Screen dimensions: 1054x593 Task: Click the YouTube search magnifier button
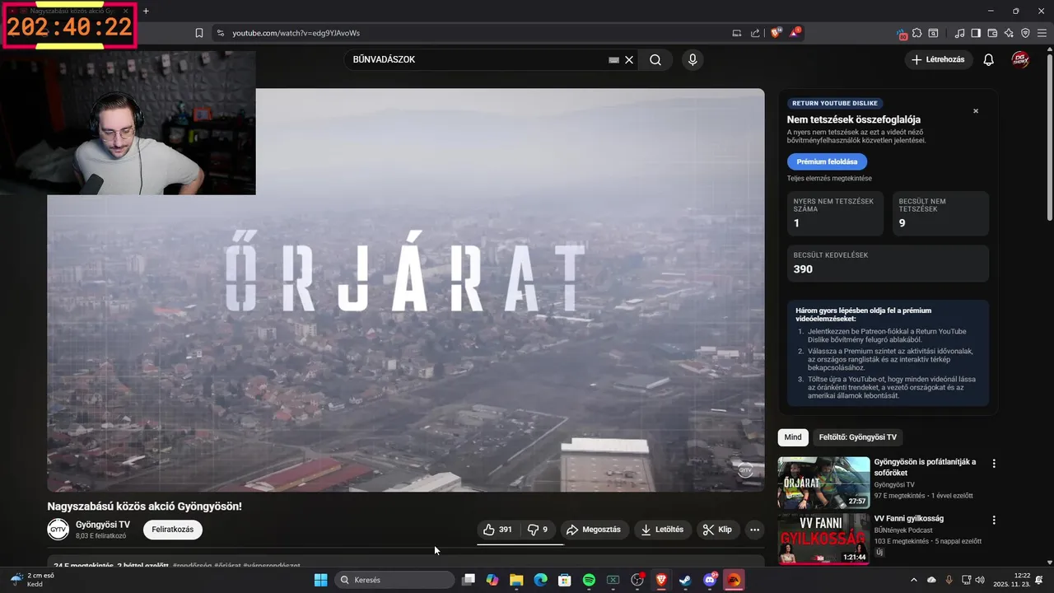click(655, 59)
